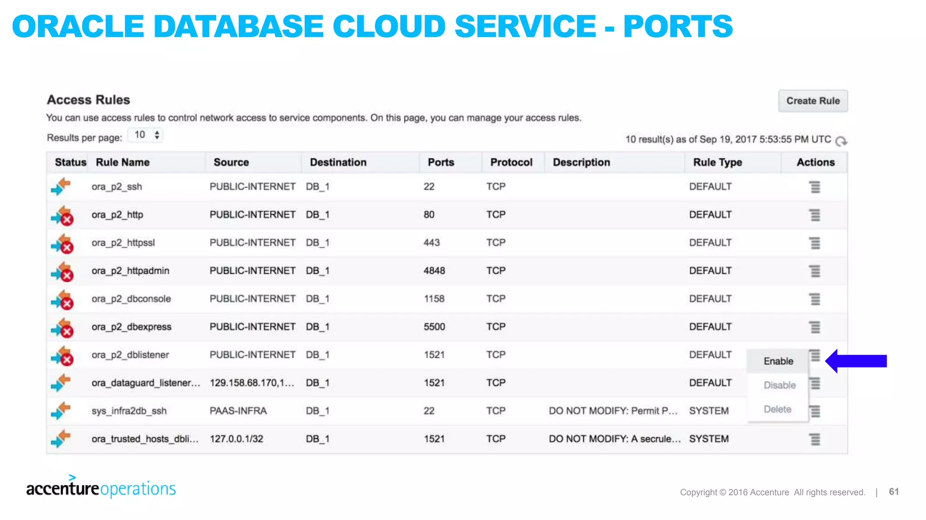Click the Create Rule button
Image resolution: width=926 pixels, height=520 pixels.
pyautogui.click(x=813, y=101)
